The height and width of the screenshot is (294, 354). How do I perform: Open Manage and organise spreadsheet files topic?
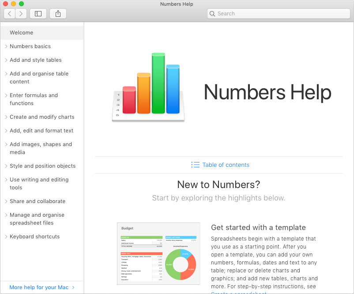pos(37,219)
